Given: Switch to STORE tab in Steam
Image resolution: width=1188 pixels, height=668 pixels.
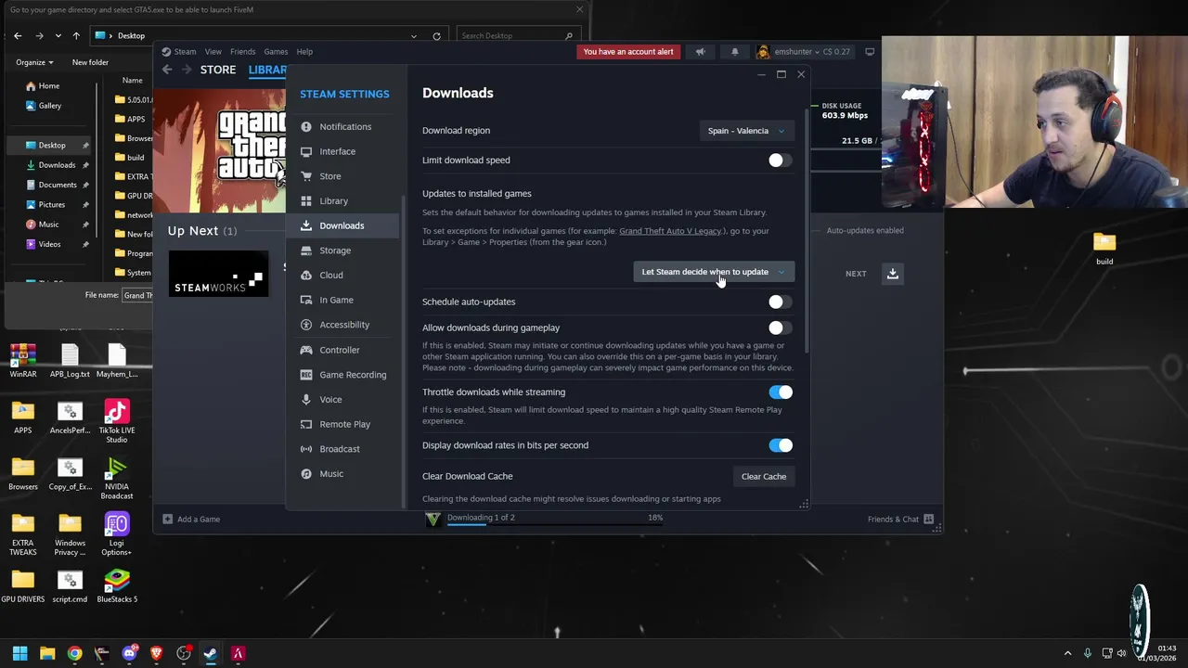Looking at the screenshot, I should [x=218, y=70].
